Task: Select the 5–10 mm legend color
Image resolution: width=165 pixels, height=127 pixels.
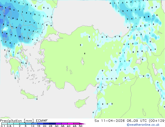Action: tap(28, 124)
